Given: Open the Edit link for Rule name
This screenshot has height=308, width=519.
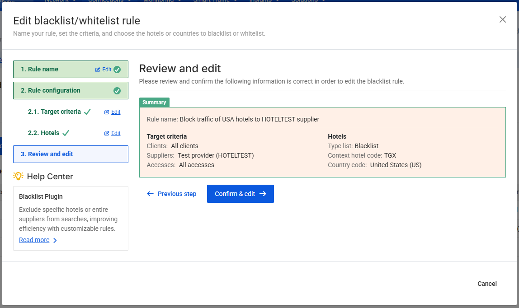Looking at the screenshot, I should click(106, 70).
